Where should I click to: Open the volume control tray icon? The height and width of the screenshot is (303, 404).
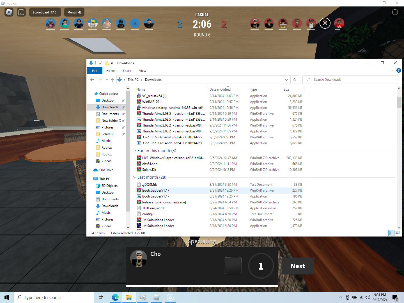pyautogui.click(x=368, y=297)
